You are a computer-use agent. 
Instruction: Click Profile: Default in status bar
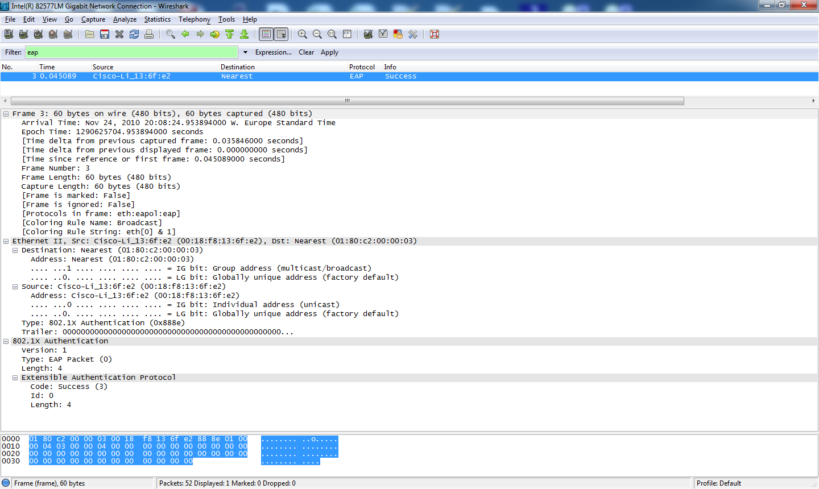pos(719,483)
